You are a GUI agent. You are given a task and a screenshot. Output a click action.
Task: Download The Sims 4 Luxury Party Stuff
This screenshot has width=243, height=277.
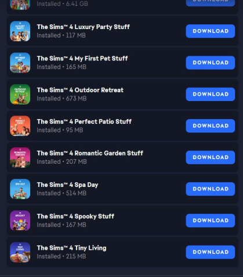[x=211, y=31]
